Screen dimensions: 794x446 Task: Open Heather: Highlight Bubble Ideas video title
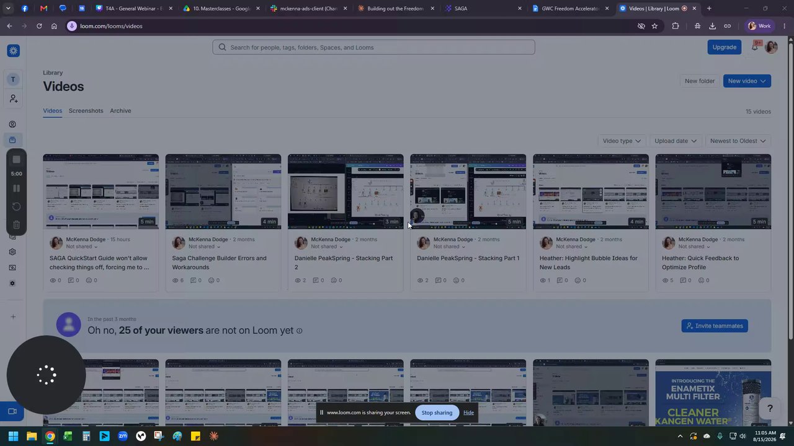click(x=589, y=263)
